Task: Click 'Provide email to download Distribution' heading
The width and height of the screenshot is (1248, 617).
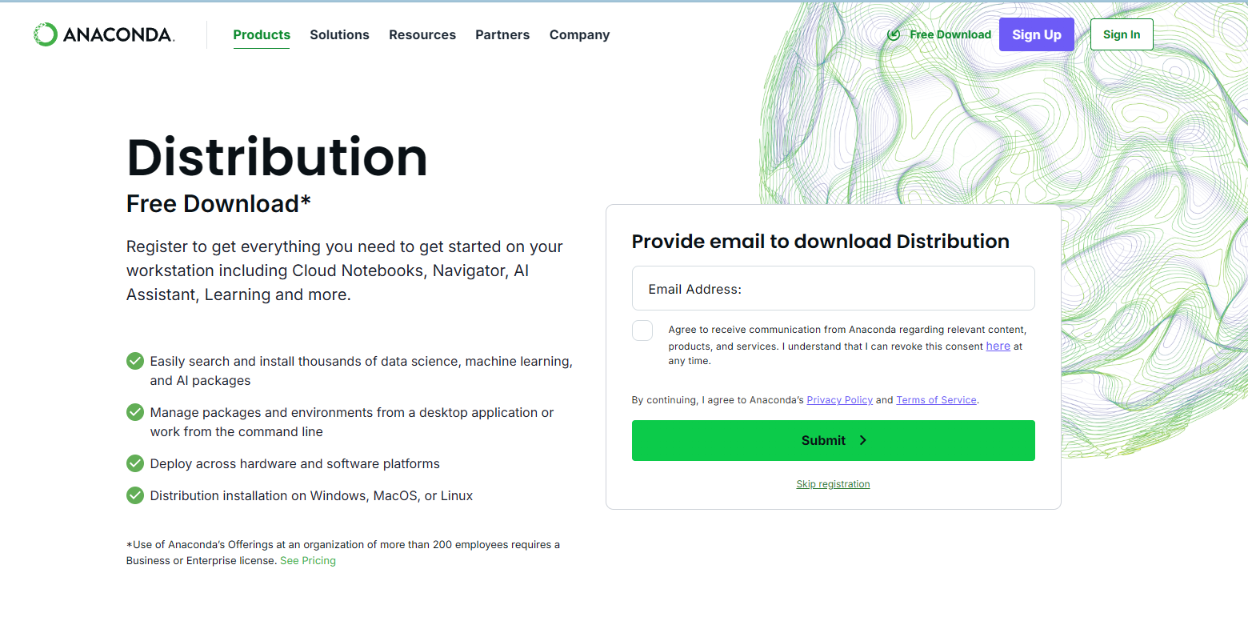Action: (x=821, y=242)
